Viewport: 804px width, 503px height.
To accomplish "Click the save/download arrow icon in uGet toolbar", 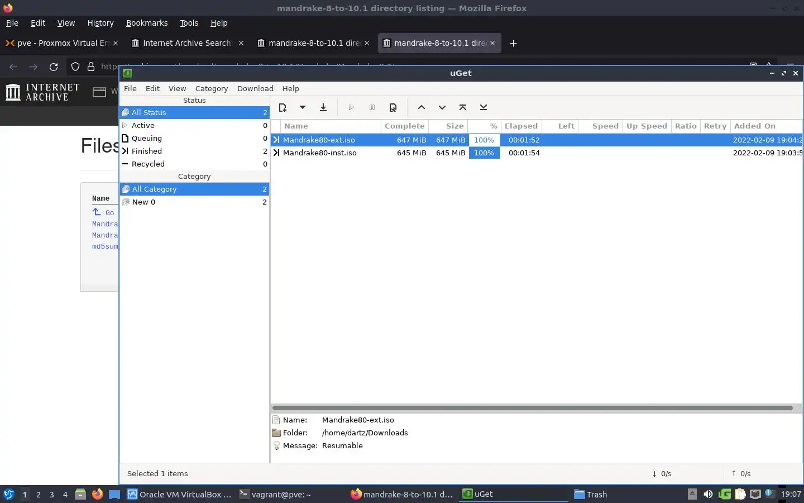I will pyautogui.click(x=323, y=107).
